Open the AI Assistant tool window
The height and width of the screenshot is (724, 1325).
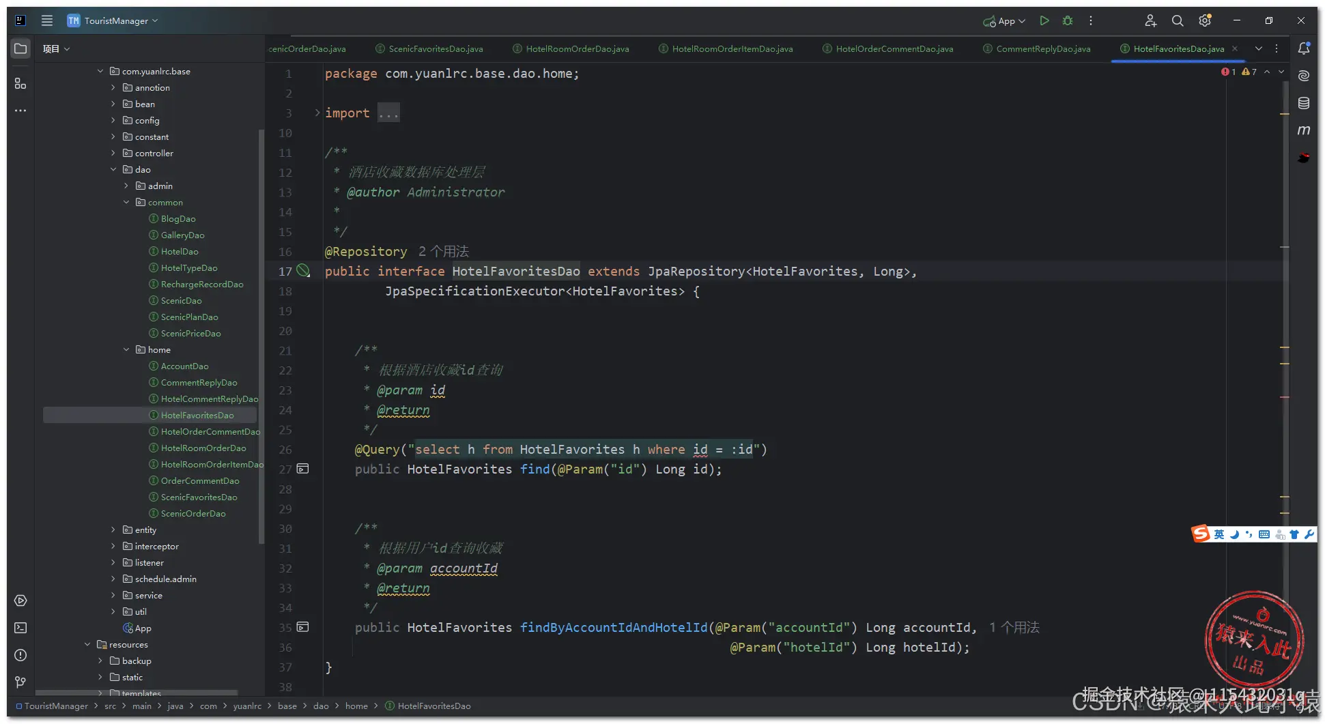click(1304, 76)
